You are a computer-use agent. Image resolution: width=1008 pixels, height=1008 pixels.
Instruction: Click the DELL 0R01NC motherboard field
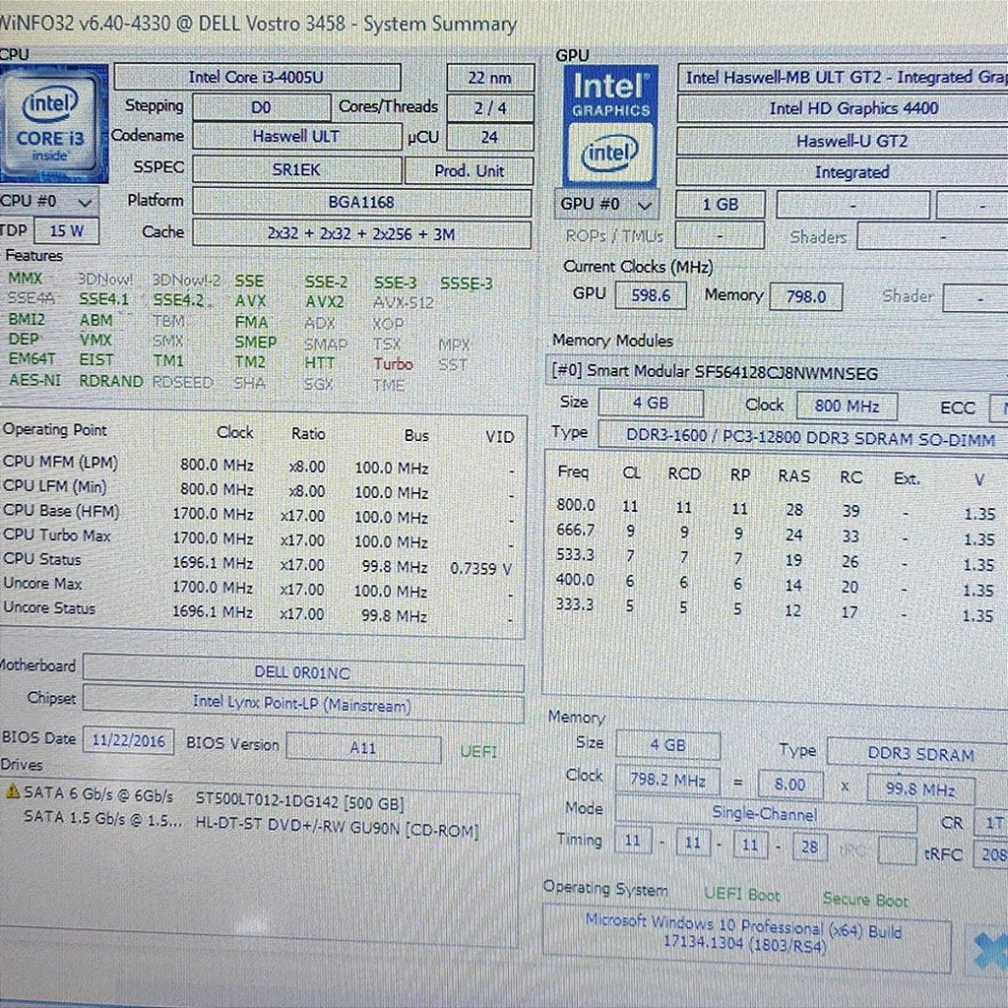pos(303,673)
